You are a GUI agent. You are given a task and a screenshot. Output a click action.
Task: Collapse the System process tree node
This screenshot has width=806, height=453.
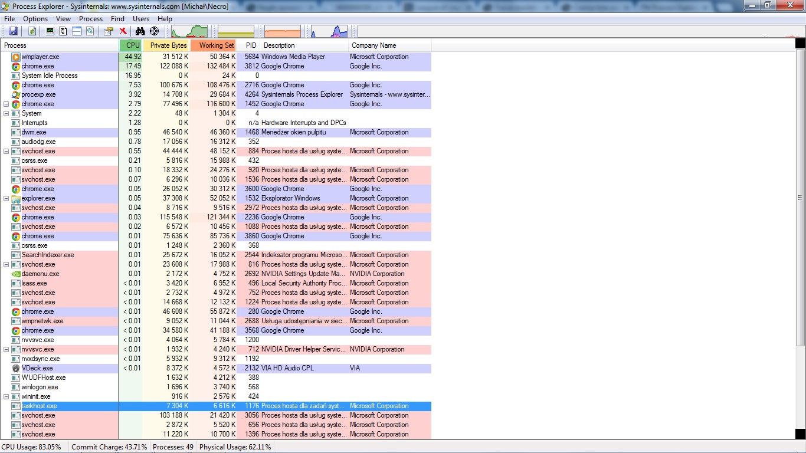pos(6,113)
